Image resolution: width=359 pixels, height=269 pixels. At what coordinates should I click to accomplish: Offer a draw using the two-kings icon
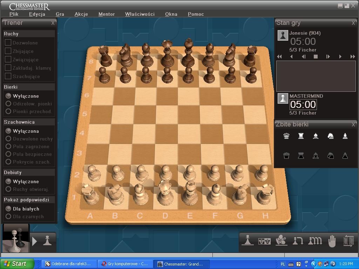[x=264, y=241]
